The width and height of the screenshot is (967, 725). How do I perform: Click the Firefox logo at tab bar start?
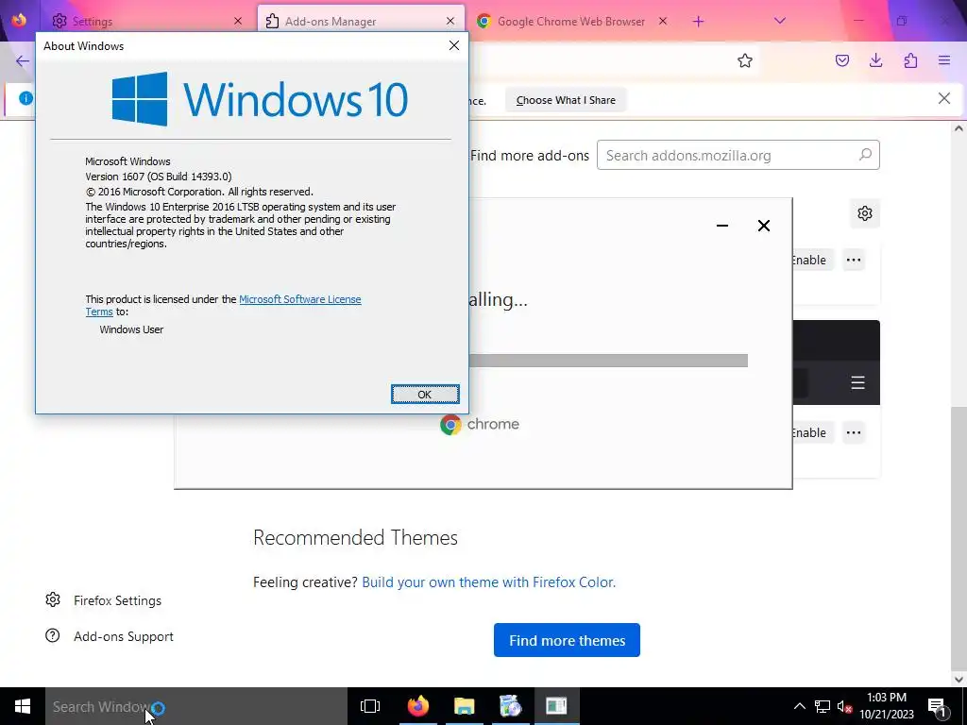pos(19,21)
